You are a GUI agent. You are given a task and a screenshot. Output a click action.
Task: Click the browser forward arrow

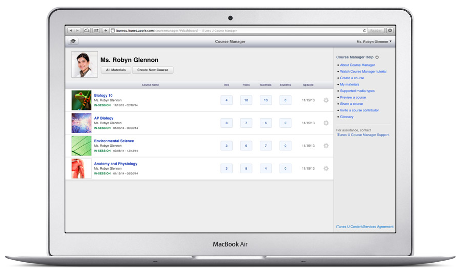(x=78, y=31)
